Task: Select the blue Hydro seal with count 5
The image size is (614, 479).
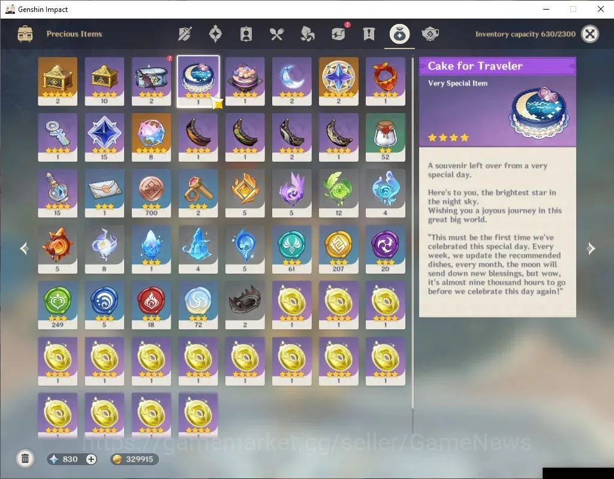Action: tap(104, 305)
